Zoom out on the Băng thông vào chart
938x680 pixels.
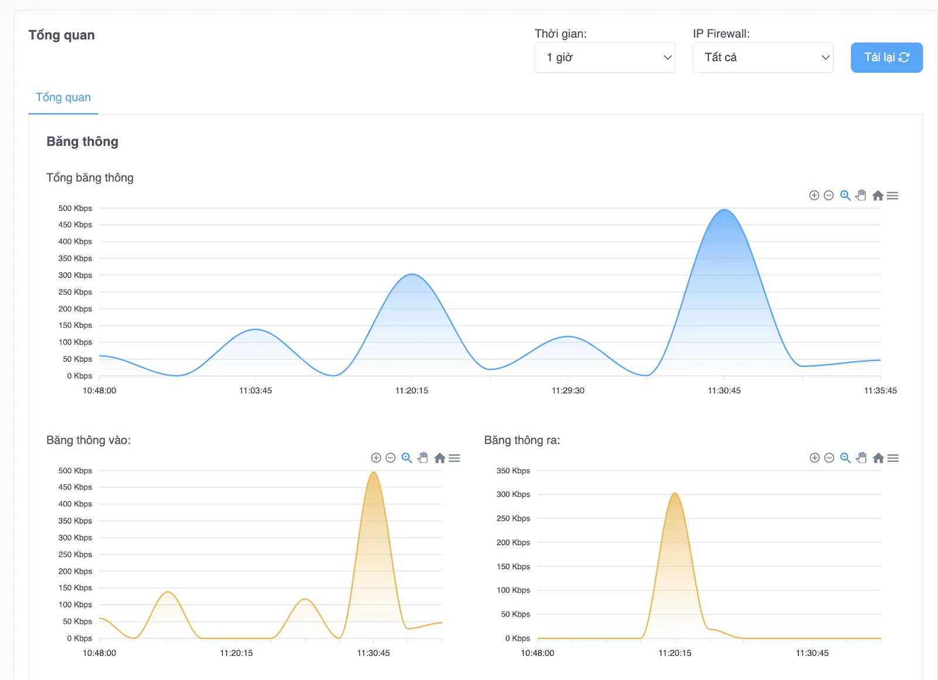click(x=390, y=458)
